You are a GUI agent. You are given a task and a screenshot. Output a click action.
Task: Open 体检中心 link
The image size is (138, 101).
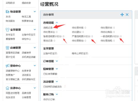(x=26, y=39)
